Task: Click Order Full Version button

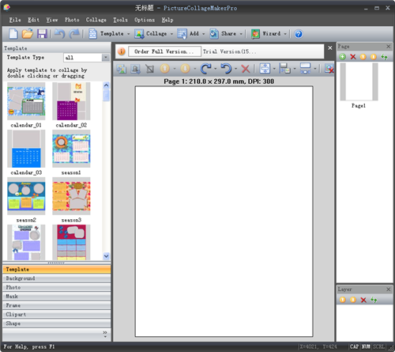Action: pos(164,51)
